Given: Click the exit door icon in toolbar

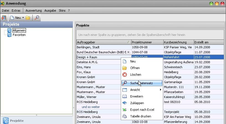Looking at the screenshot, I should click(4, 18).
